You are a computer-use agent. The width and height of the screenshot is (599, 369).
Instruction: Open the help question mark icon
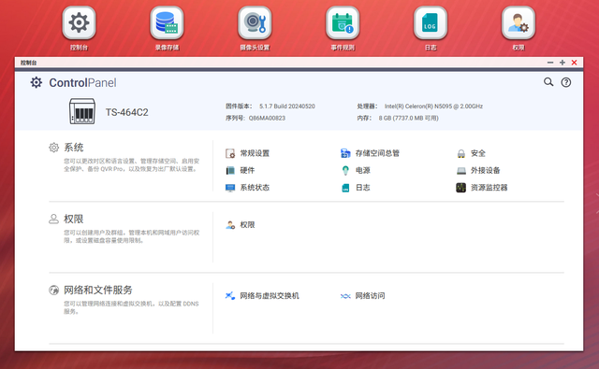click(x=565, y=82)
